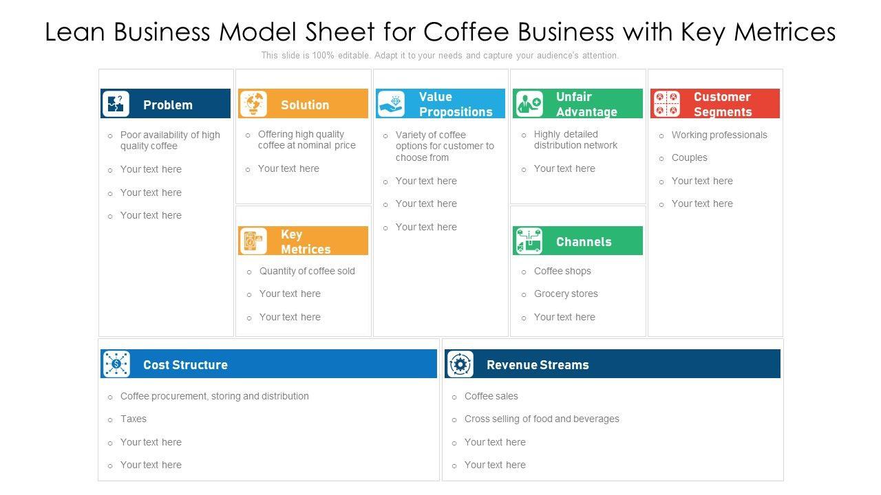
Task: Select the subtitle '100% editable' text line
Action: coord(440,56)
